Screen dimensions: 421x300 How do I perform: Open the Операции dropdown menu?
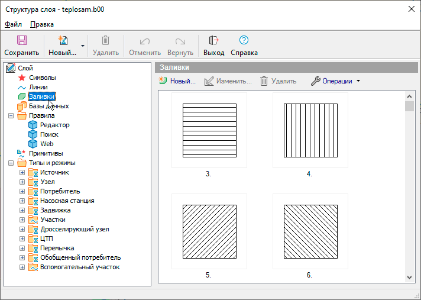click(x=335, y=81)
